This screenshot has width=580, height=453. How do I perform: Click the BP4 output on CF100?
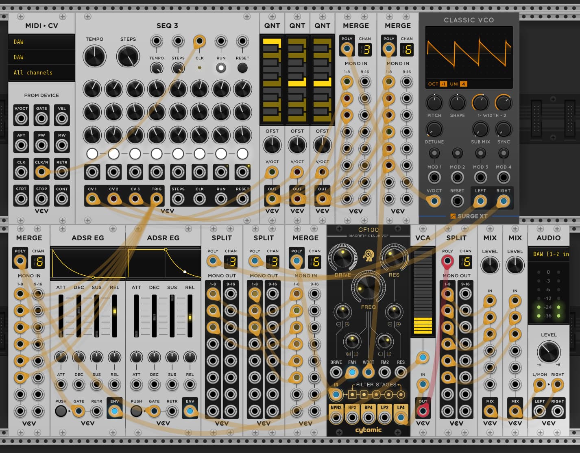(368, 417)
